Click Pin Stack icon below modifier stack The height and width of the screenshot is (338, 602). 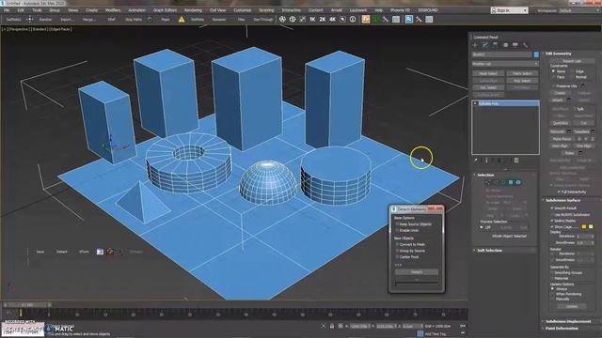pos(476,161)
